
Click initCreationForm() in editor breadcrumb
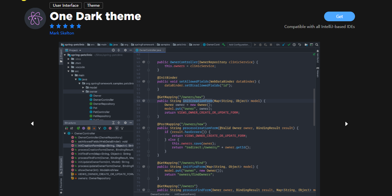click(185, 194)
